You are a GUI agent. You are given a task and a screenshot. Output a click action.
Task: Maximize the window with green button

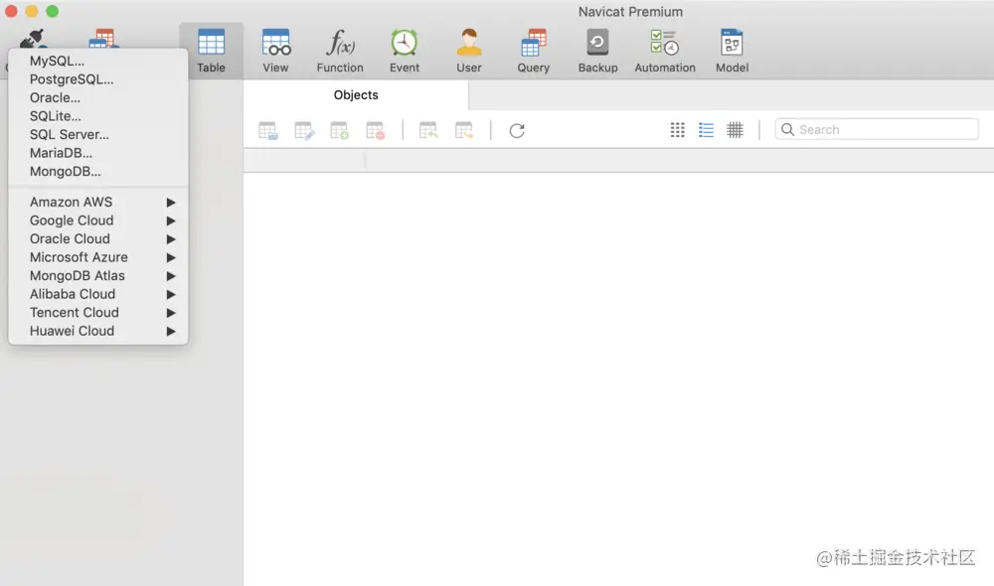coord(53,11)
